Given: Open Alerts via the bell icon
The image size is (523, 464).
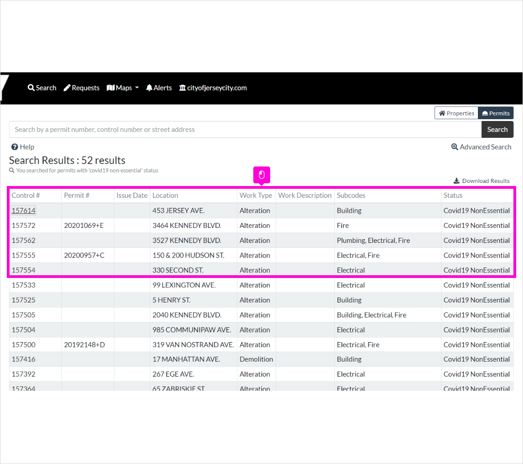Looking at the screenshot, I should tap(149, 88).
